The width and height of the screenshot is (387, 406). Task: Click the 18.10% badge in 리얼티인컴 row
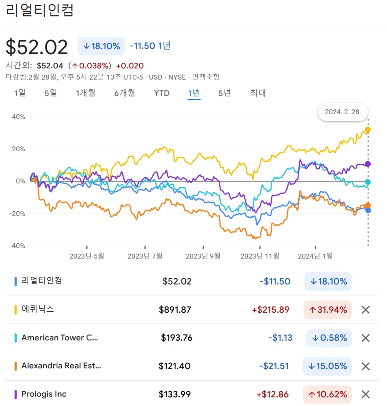point(328,281)
